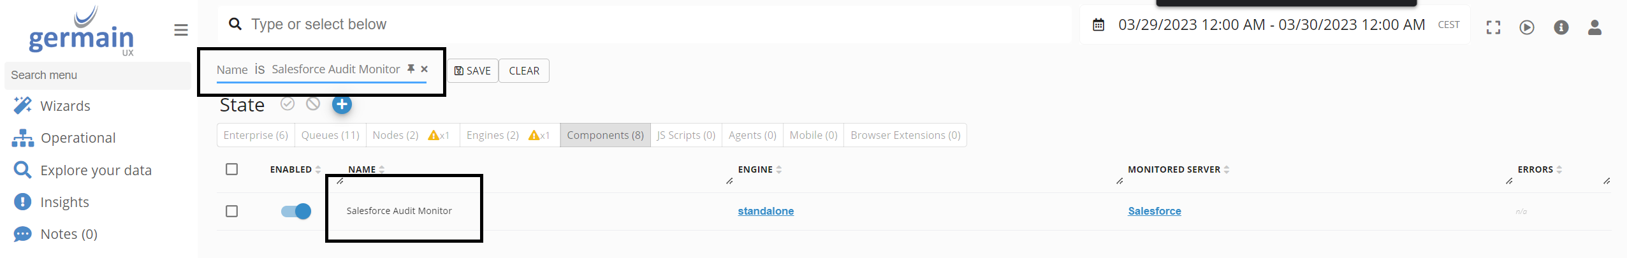Pin the Salesforce Audit Monitor filter
This screenshot has height=258, width=1627.
(x=411, y=69)
